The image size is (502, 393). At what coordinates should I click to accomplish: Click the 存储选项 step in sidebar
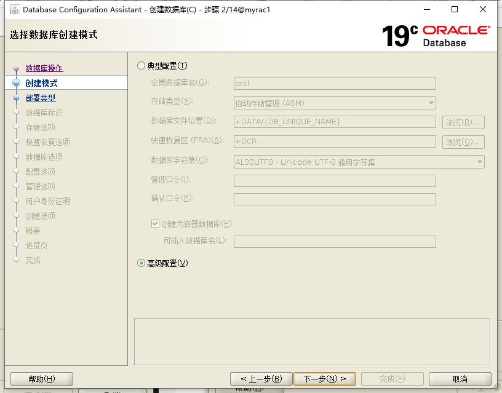tap(41, 127)
